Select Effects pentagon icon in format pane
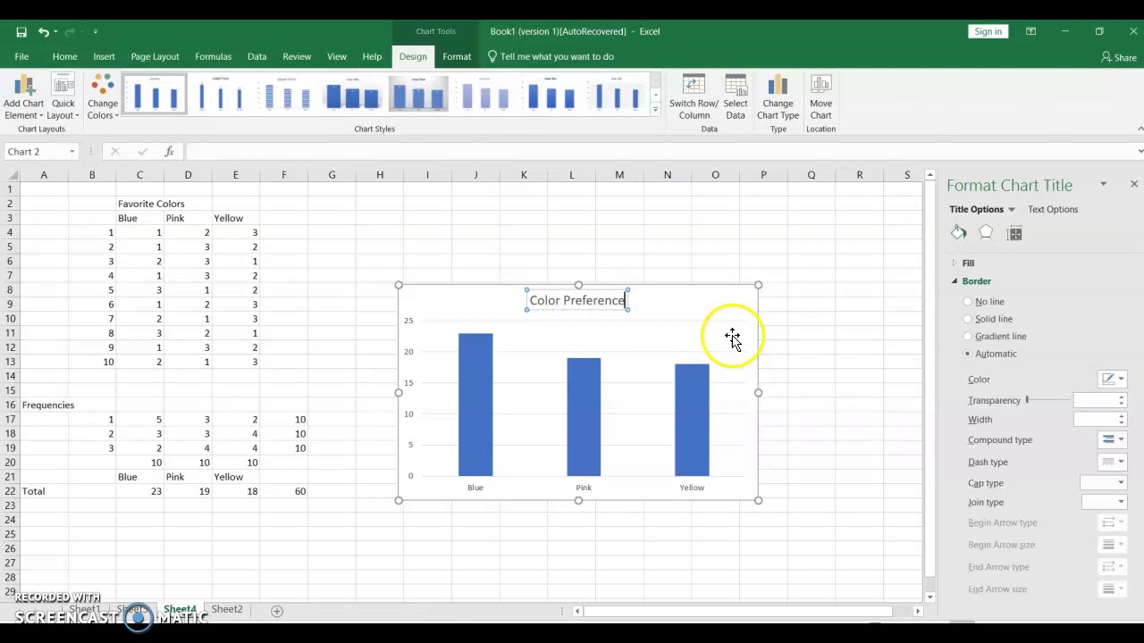Screen dimensions: 1144x643 [x=986, y=233]
